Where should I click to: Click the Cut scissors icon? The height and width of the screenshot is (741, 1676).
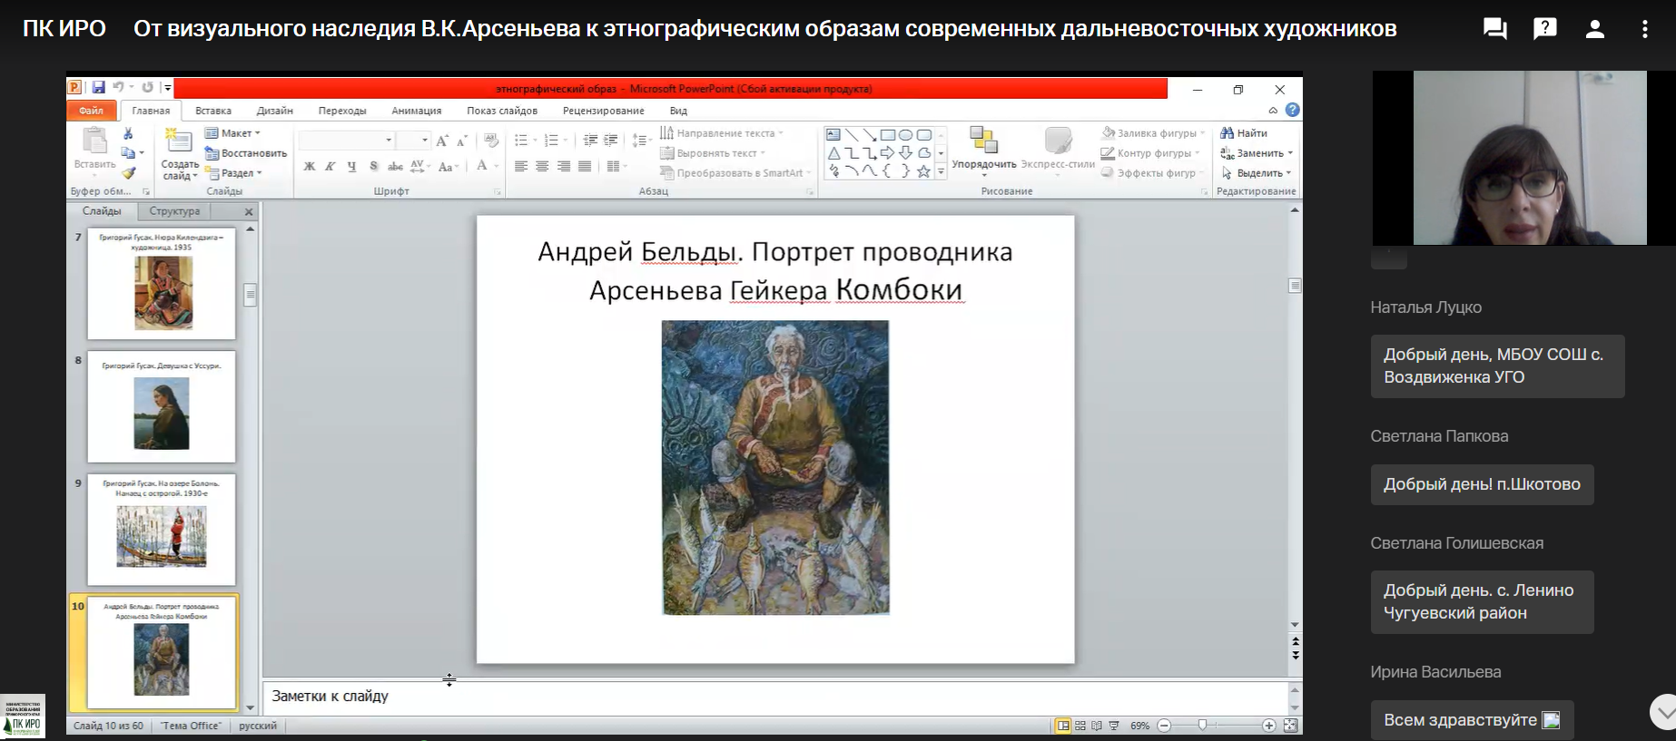pyautogui.click(x=128, y=133)
